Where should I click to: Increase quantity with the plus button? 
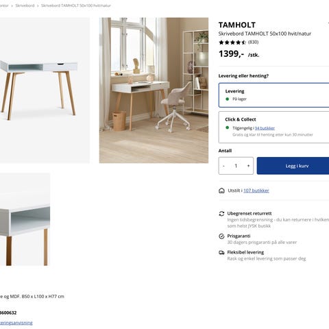[248, 166]
